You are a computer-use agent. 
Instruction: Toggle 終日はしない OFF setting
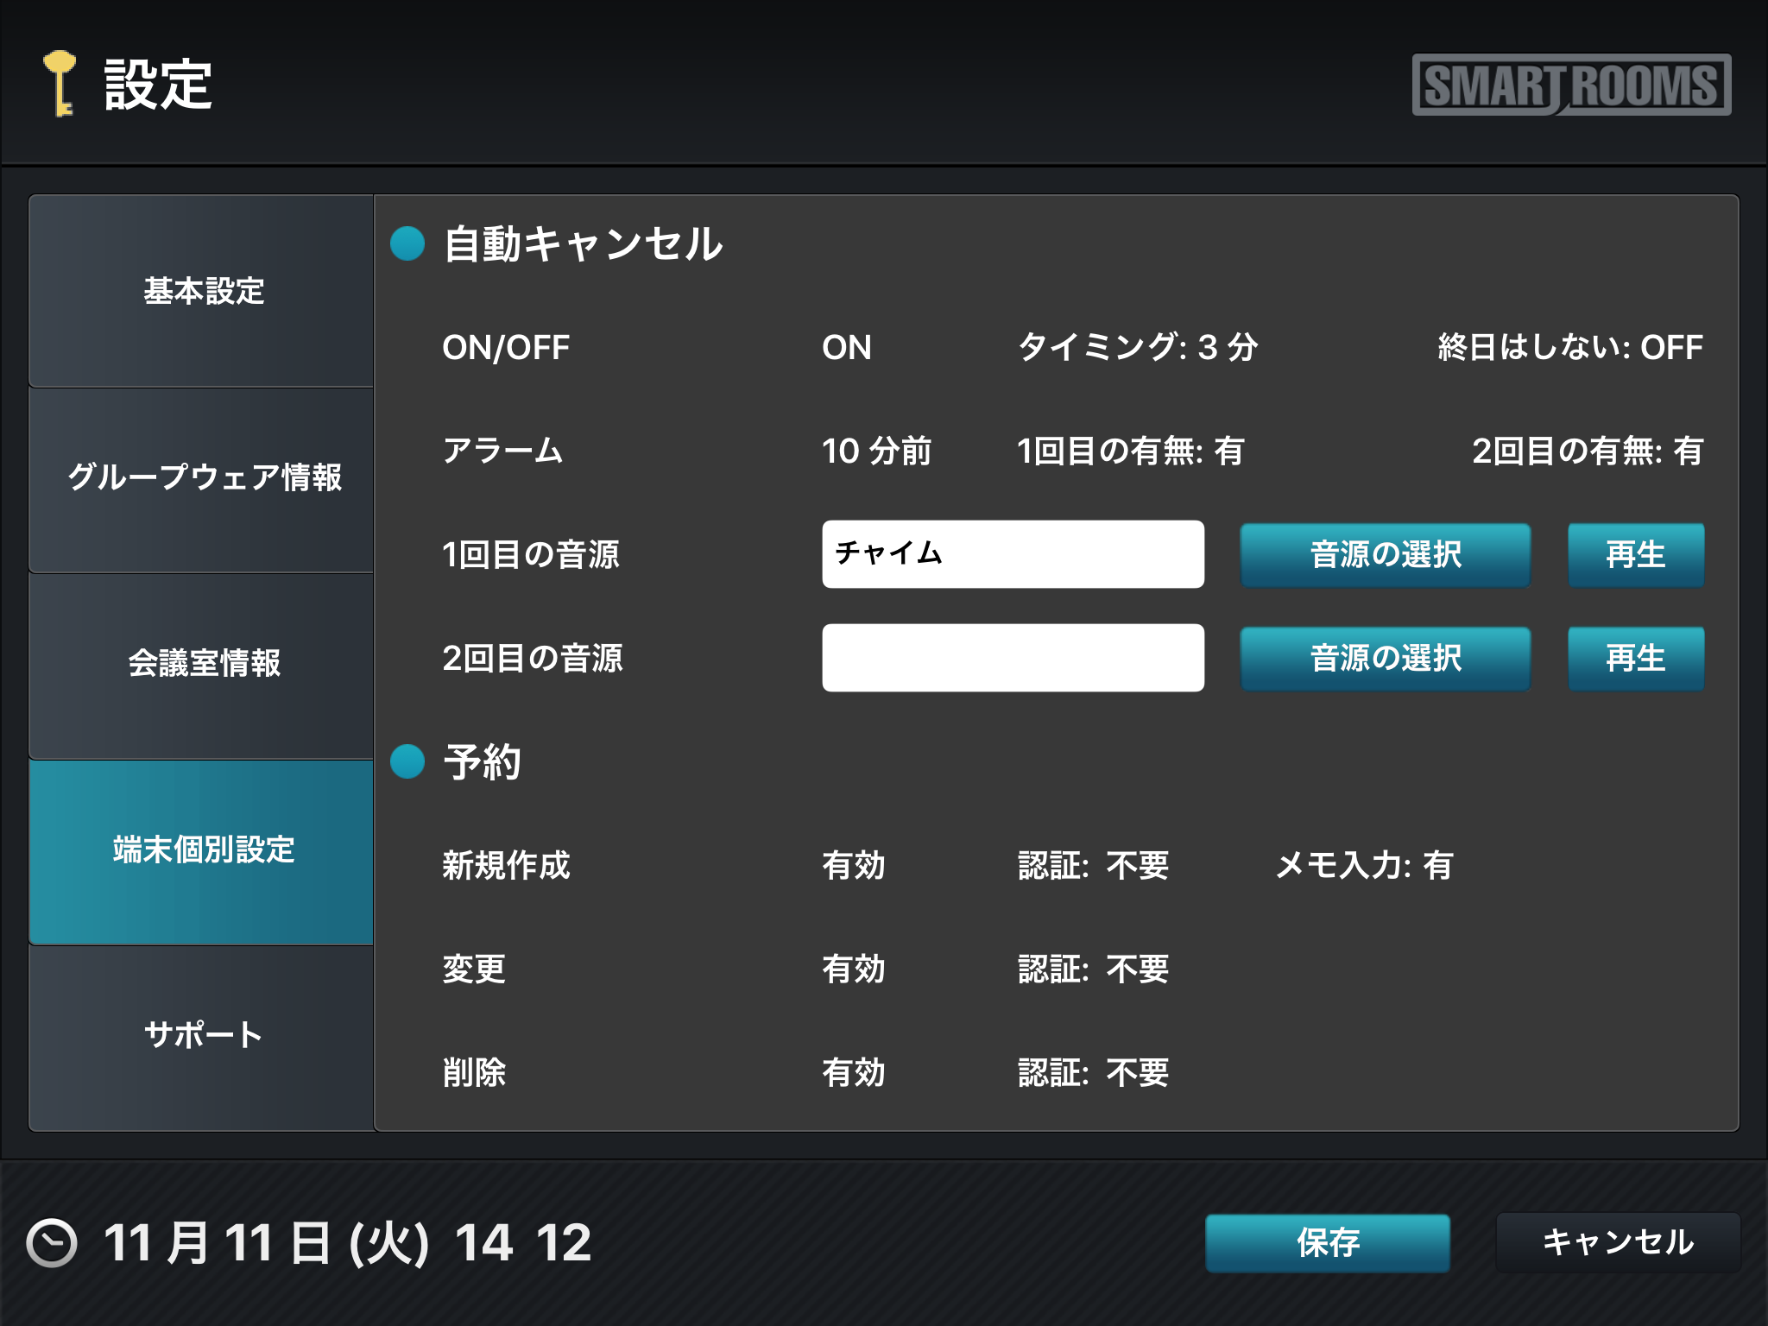pos(1569,348)
